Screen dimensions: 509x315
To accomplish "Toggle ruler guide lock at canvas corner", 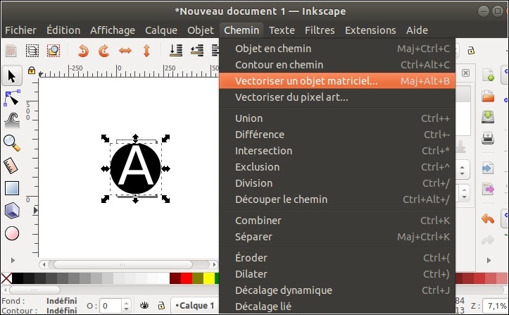I will click(32, 70).
